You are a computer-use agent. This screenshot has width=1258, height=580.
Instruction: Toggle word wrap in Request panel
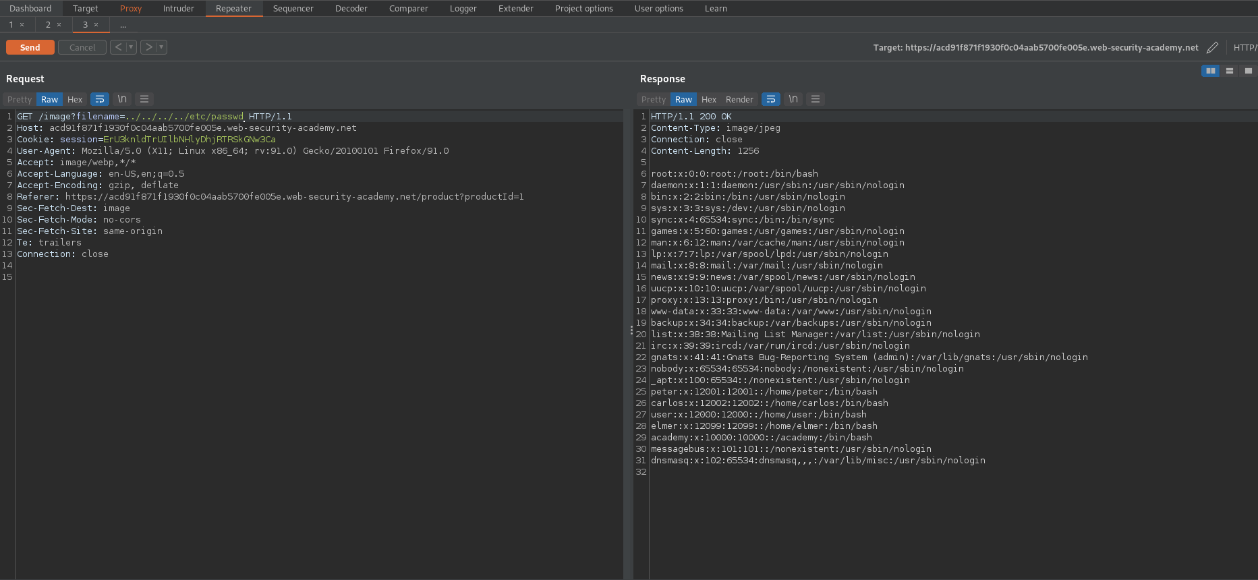coord(100,99)
